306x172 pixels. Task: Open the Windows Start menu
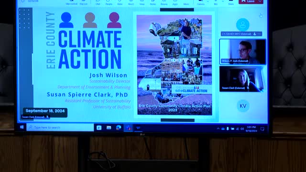tap(22, 127)
